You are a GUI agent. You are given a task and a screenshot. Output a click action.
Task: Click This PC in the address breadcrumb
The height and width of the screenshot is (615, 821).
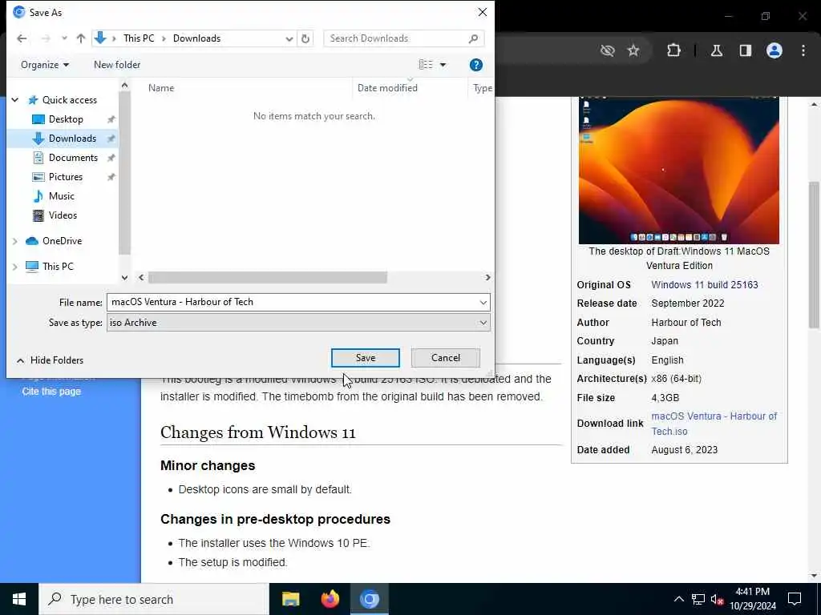pos(139,38)
